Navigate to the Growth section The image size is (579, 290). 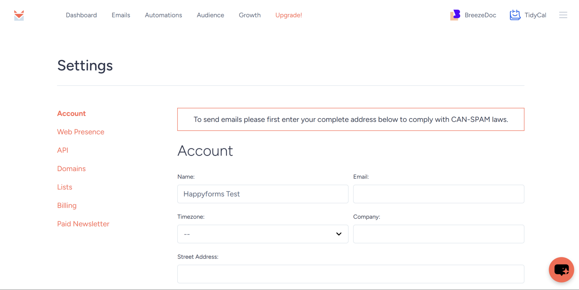tap(250, 15)
